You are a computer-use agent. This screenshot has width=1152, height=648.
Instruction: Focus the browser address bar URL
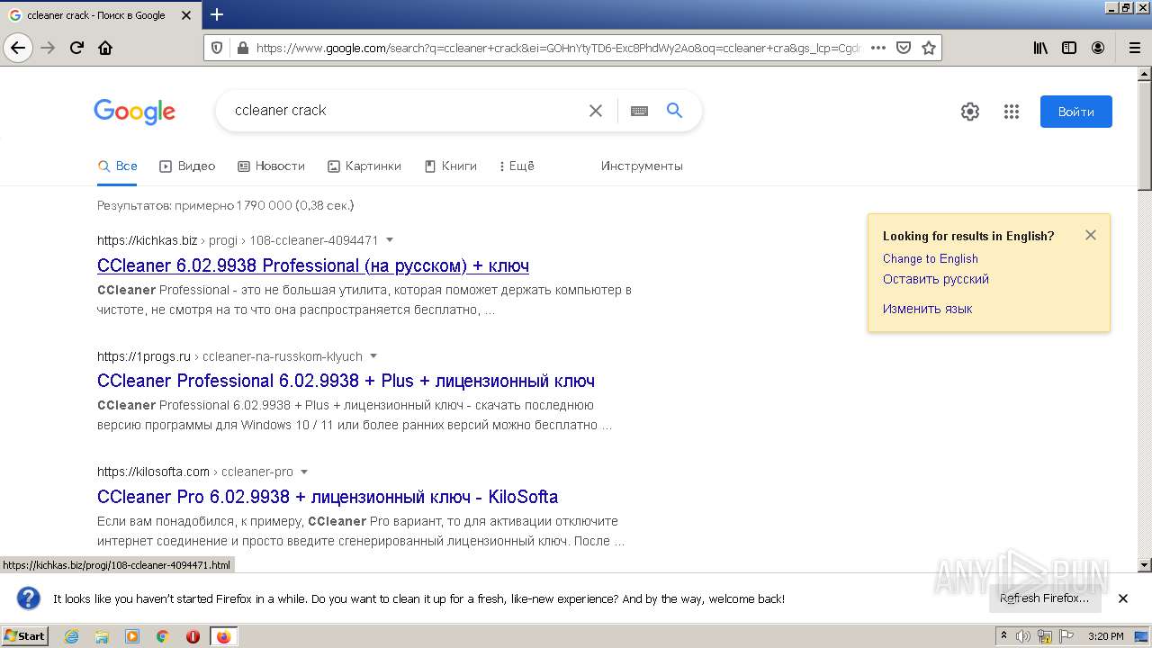pos(558,48)
